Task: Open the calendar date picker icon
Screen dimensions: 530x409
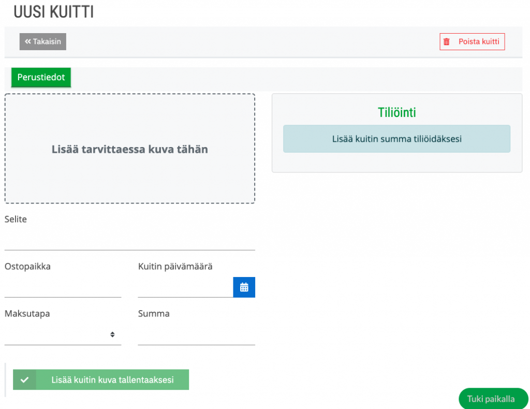Action: pyautogui.click(x=244, y=287)
